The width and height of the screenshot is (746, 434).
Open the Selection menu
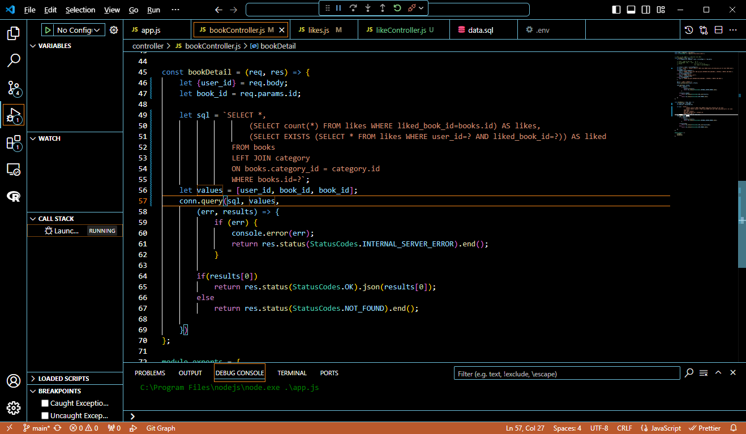80,10
